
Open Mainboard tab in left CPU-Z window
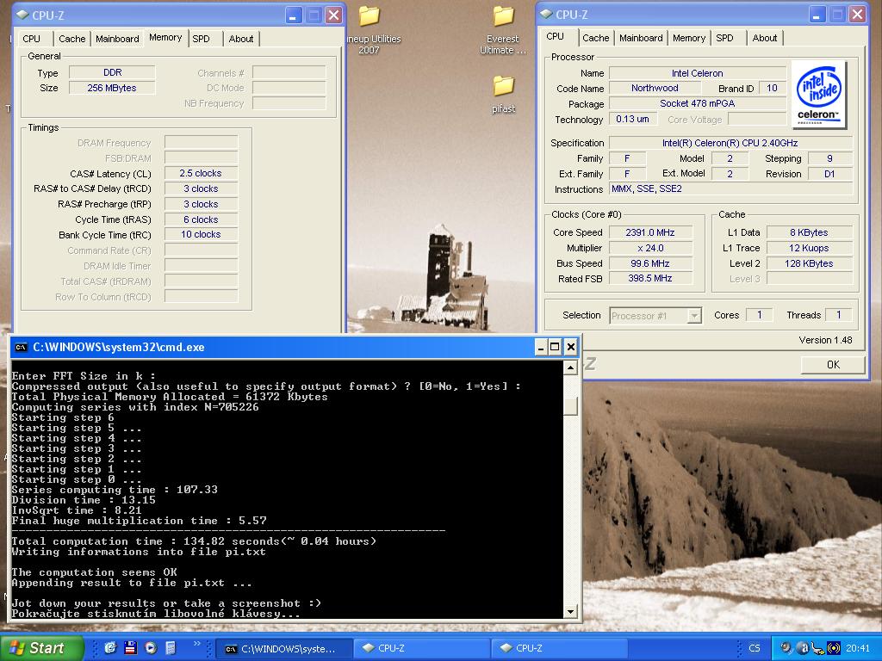[x=117, y=39]
